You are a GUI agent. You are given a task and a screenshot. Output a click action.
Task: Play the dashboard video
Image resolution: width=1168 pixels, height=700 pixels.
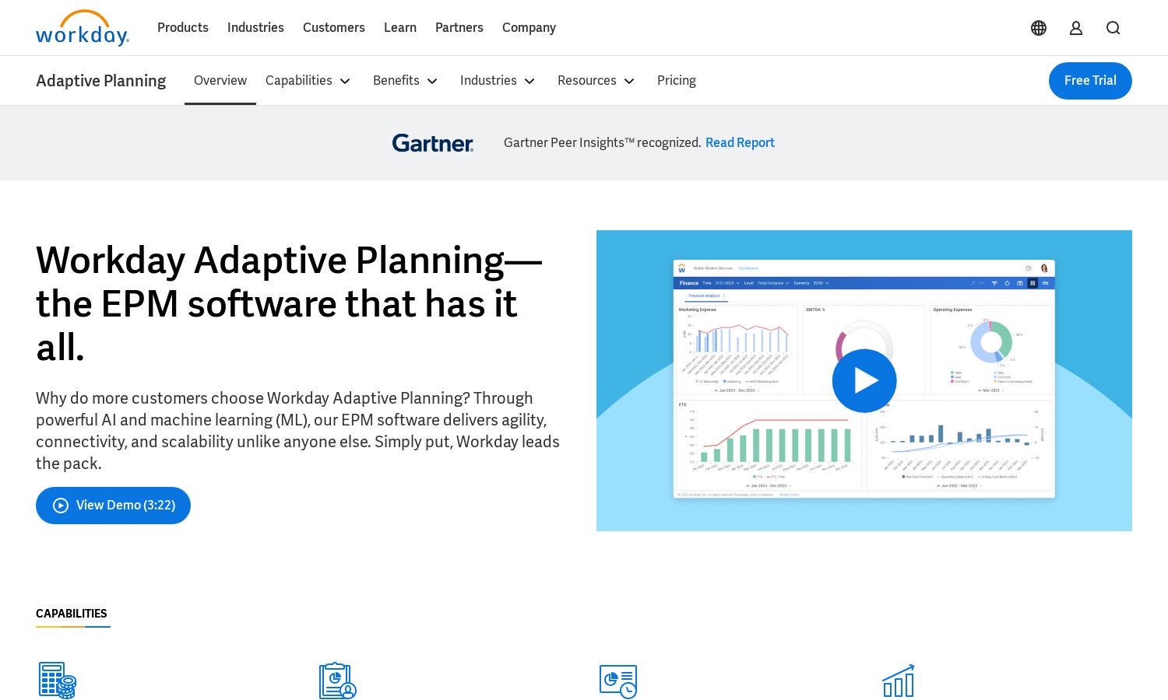[864, 380]
